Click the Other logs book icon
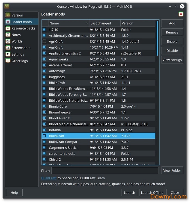This screenshot has height=203, width=191. [x=8, y=61]
